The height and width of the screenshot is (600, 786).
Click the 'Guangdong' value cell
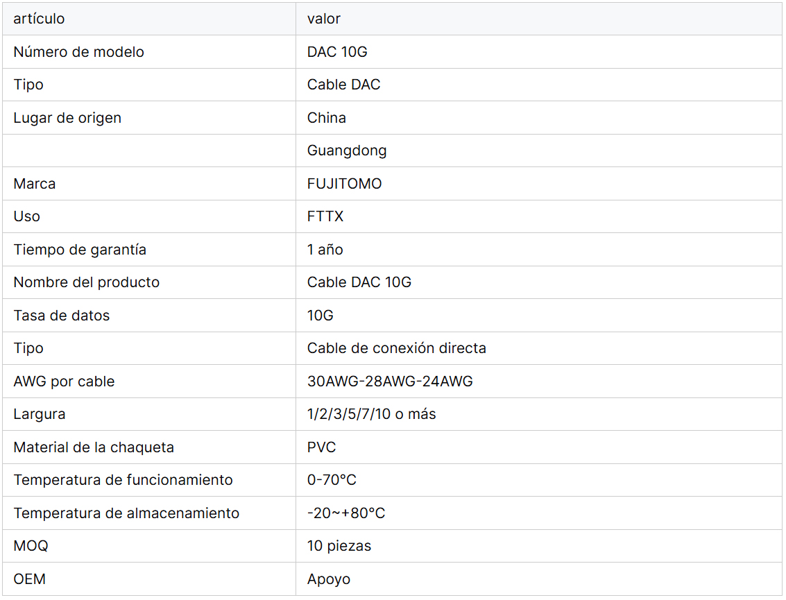coord(347,151)
